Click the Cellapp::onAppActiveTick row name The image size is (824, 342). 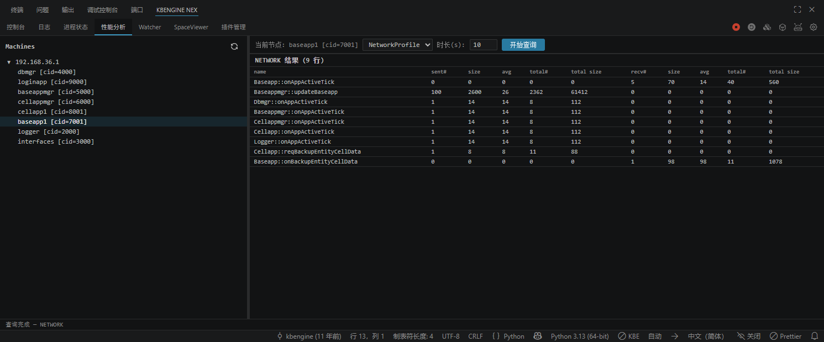pos(294,131)
